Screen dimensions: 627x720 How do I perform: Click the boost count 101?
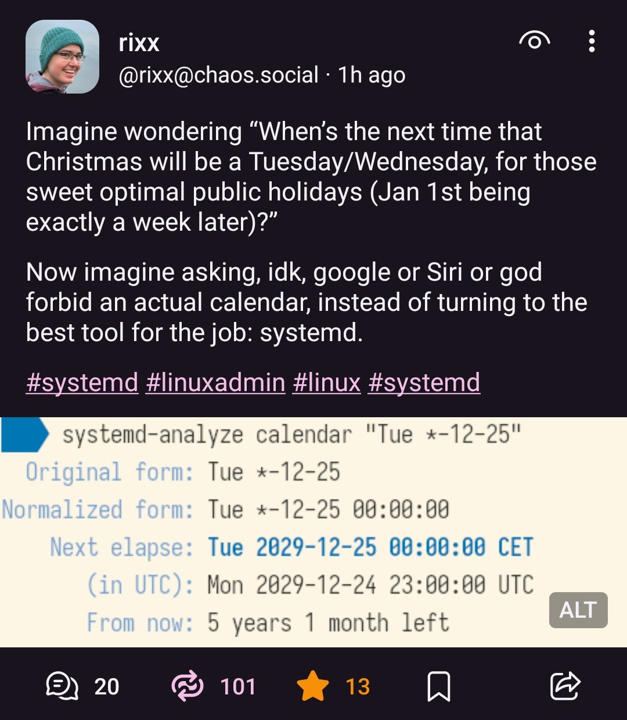click(238, 687)
